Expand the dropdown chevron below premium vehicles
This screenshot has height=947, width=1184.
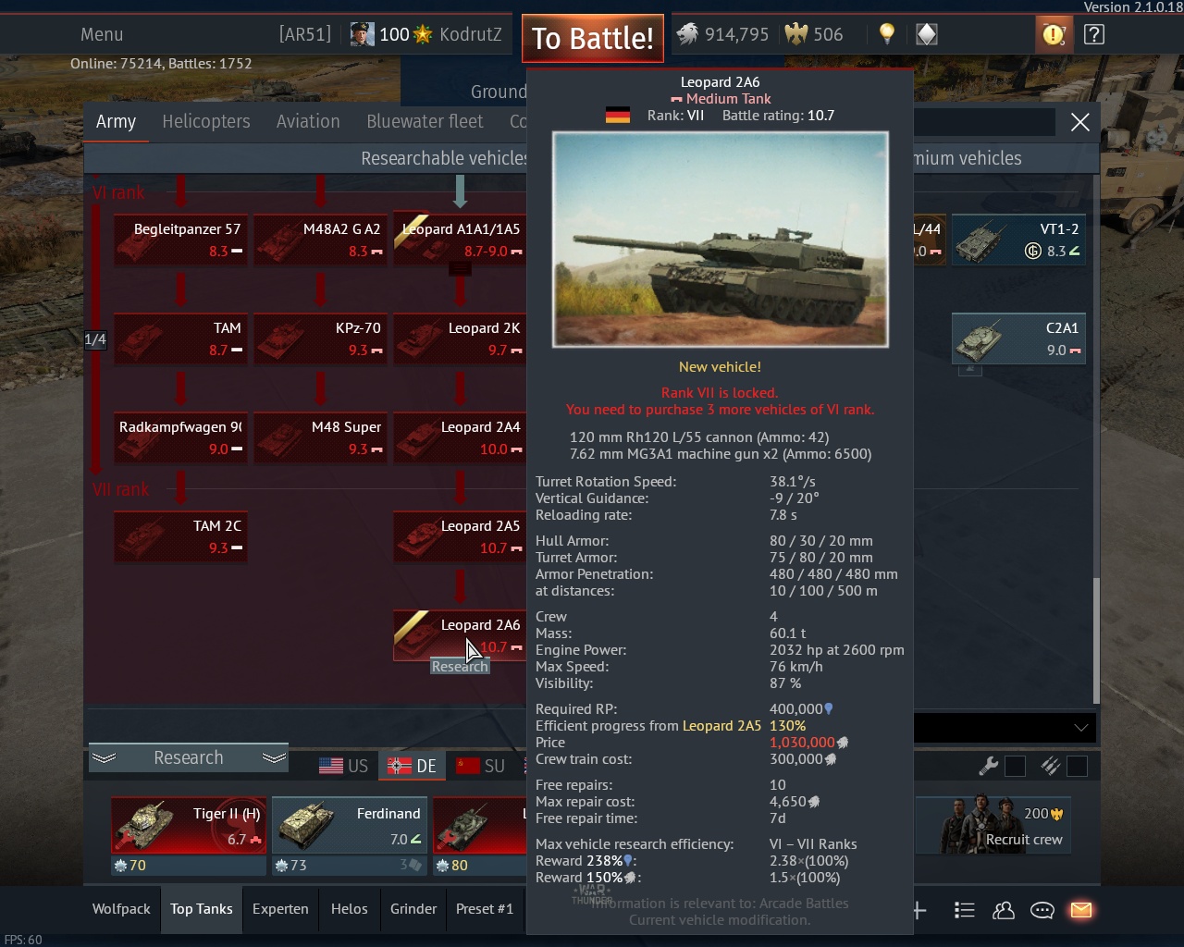point(1081,728)
